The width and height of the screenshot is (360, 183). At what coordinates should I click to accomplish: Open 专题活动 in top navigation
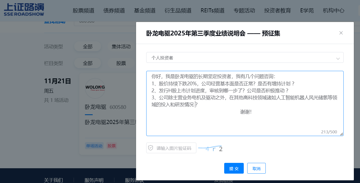point(244,11)
